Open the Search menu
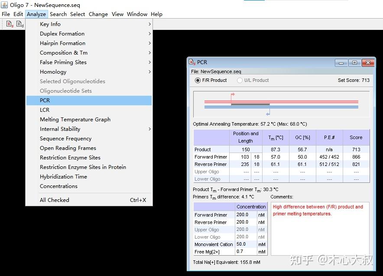This screenshot has height=276, width=383. click(x=58, y=14)
